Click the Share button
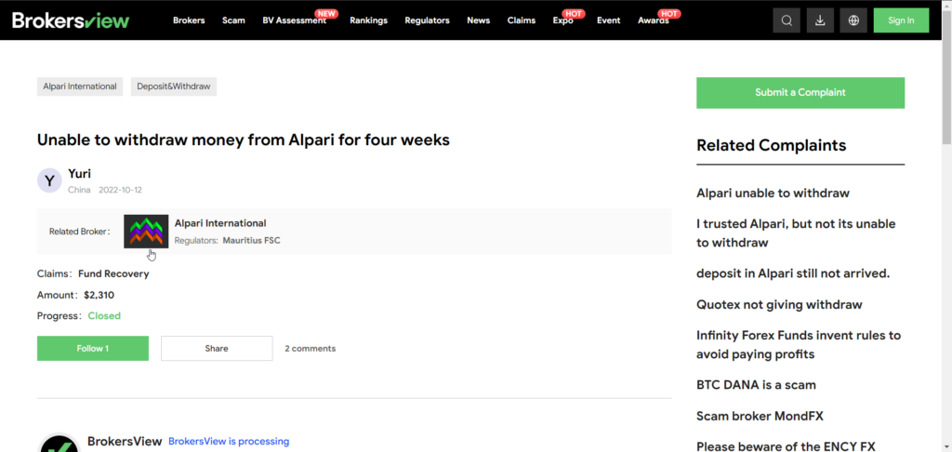 (217, 348)
